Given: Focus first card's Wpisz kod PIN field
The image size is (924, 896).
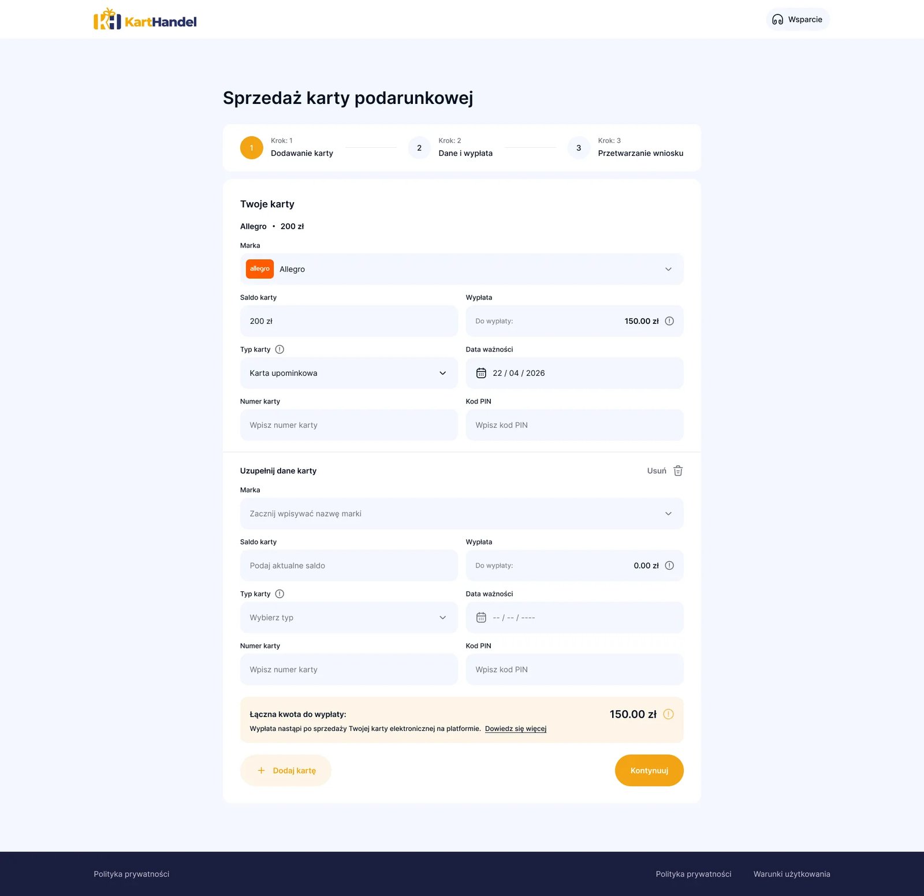Looking at the screenshot, I should pyautogui.click(x=575, y=425).
